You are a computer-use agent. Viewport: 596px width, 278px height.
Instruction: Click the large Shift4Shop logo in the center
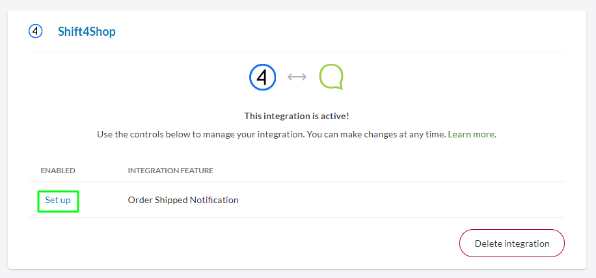263,77
